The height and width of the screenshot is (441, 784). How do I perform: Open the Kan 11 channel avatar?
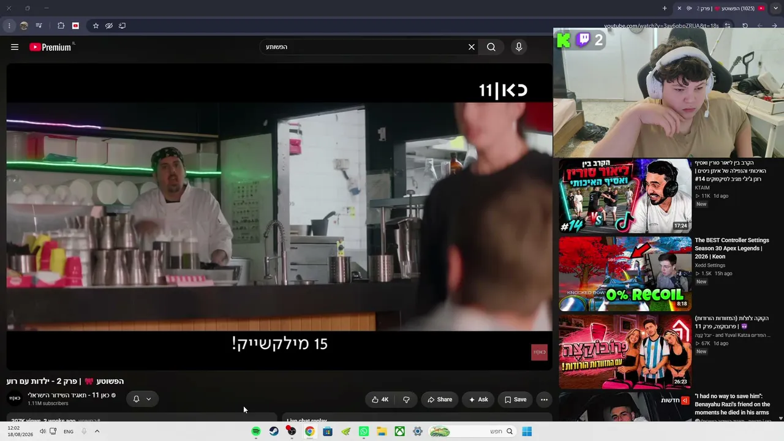coord(15,398)
